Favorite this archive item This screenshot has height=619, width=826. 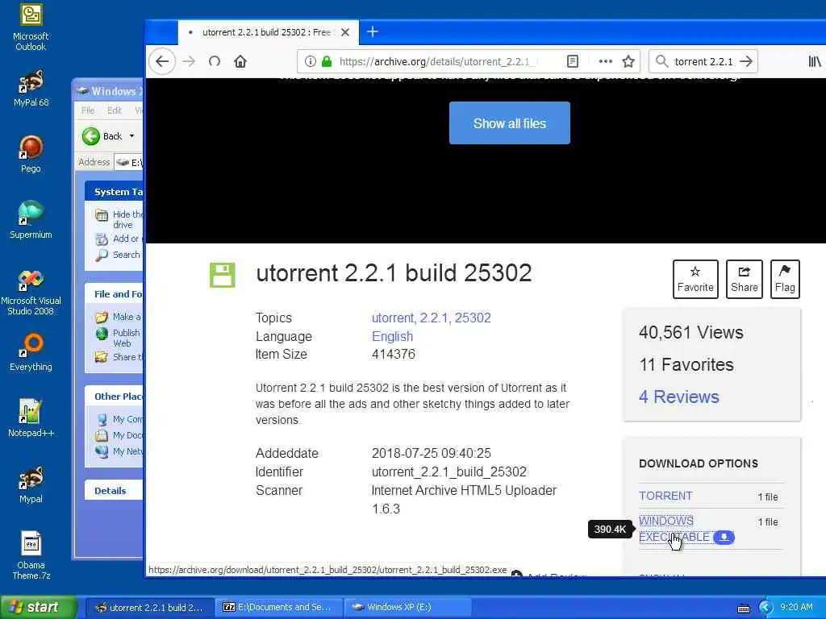[x=695, y=279]
